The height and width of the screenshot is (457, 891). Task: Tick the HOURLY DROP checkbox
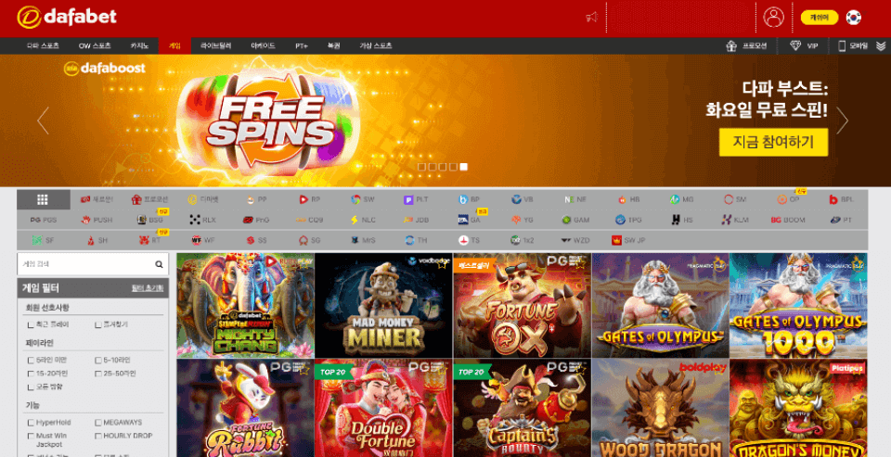point(98,436)
